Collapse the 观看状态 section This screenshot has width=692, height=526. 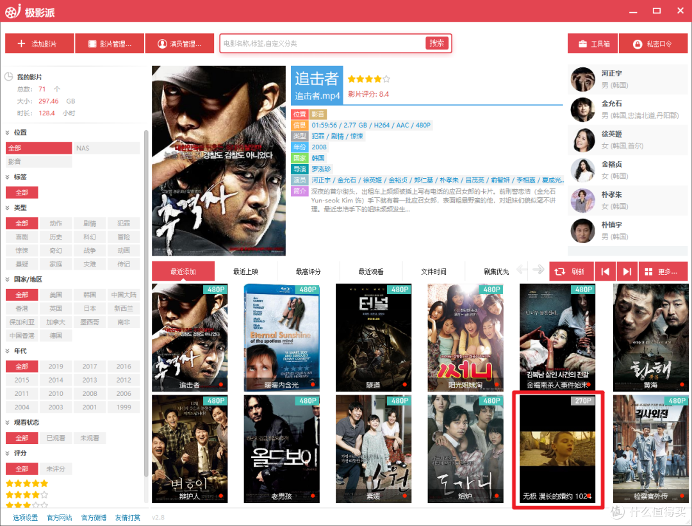point(8,422)
